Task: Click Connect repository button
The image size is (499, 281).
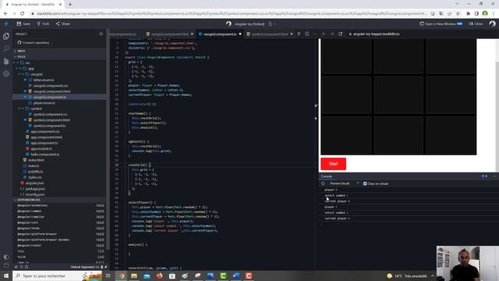Action: (x=34, y=42)
